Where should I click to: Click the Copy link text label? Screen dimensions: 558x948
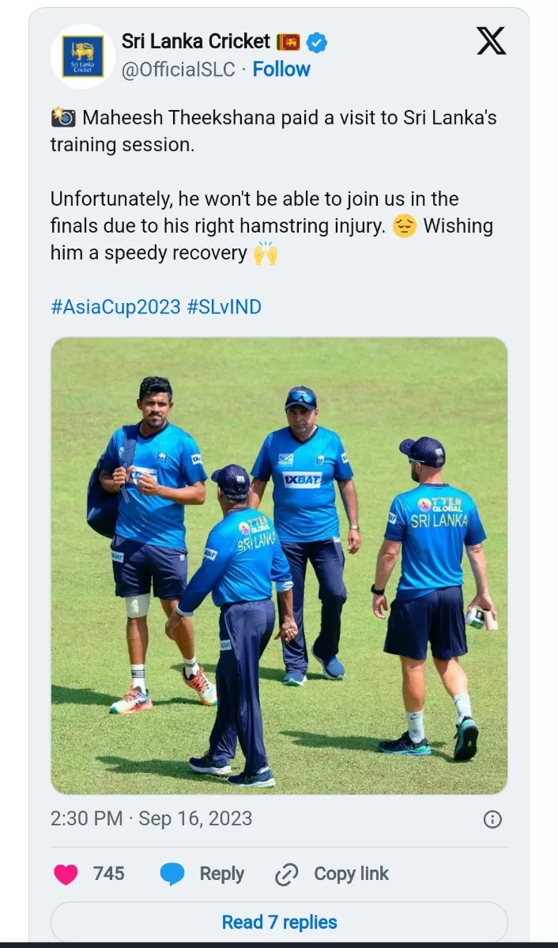point(352,874)
